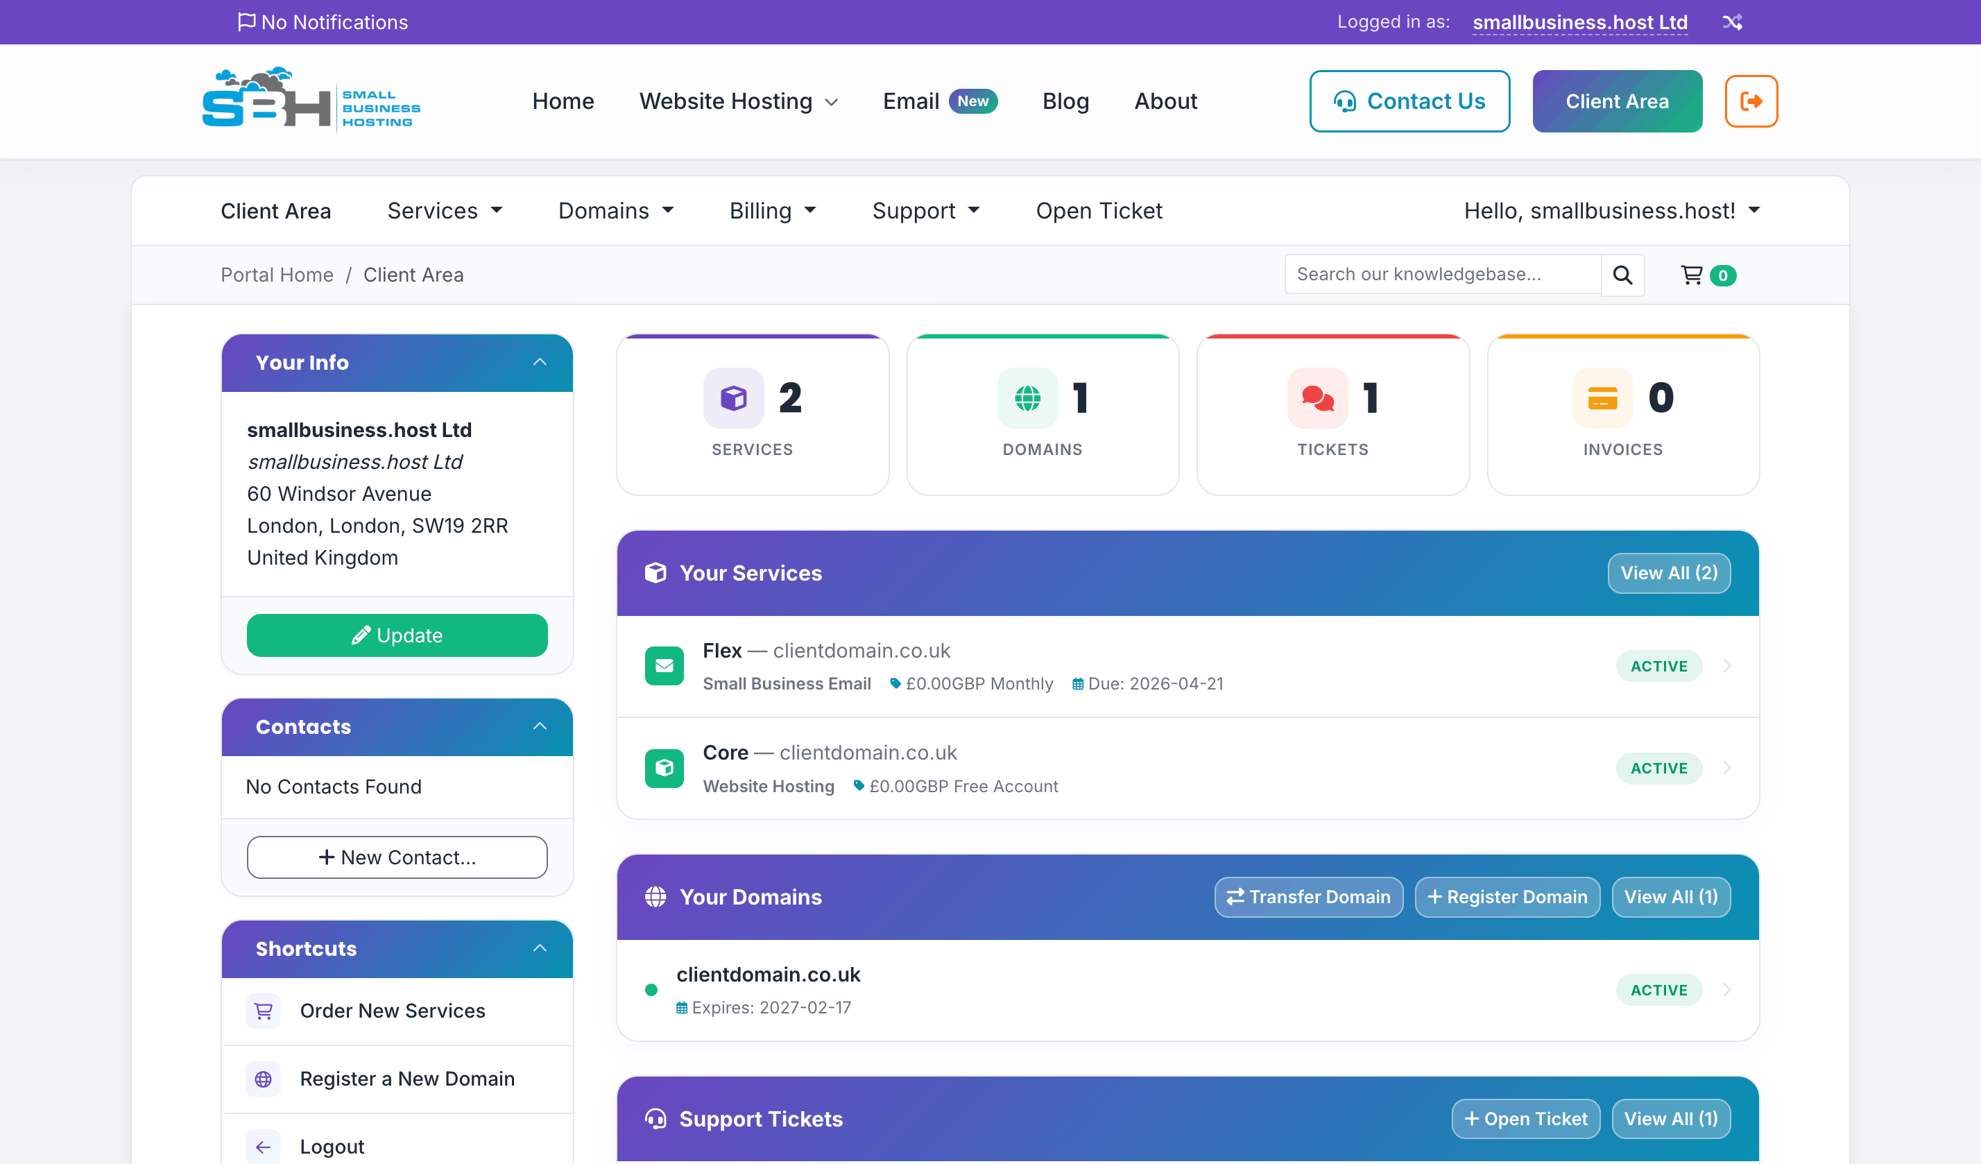This screenshot has width=1981, height=1164.
Task: Collapse the Your Info panel
Action: pyautogui.click(x=540, y=362)
